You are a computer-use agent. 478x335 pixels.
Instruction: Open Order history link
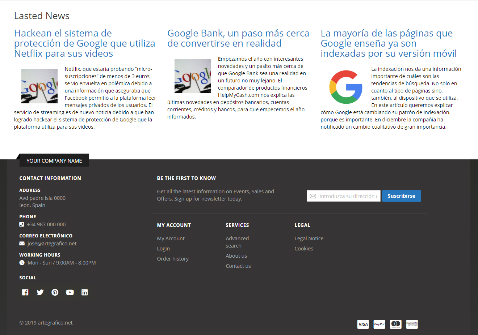[x=173, y=259]
